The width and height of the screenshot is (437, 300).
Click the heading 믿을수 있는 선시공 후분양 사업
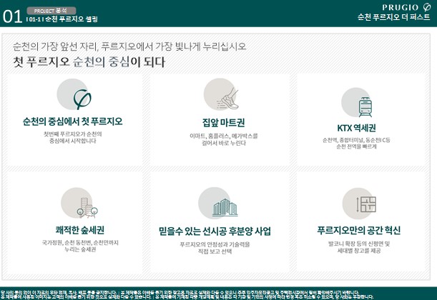click(x=215, y=231)
